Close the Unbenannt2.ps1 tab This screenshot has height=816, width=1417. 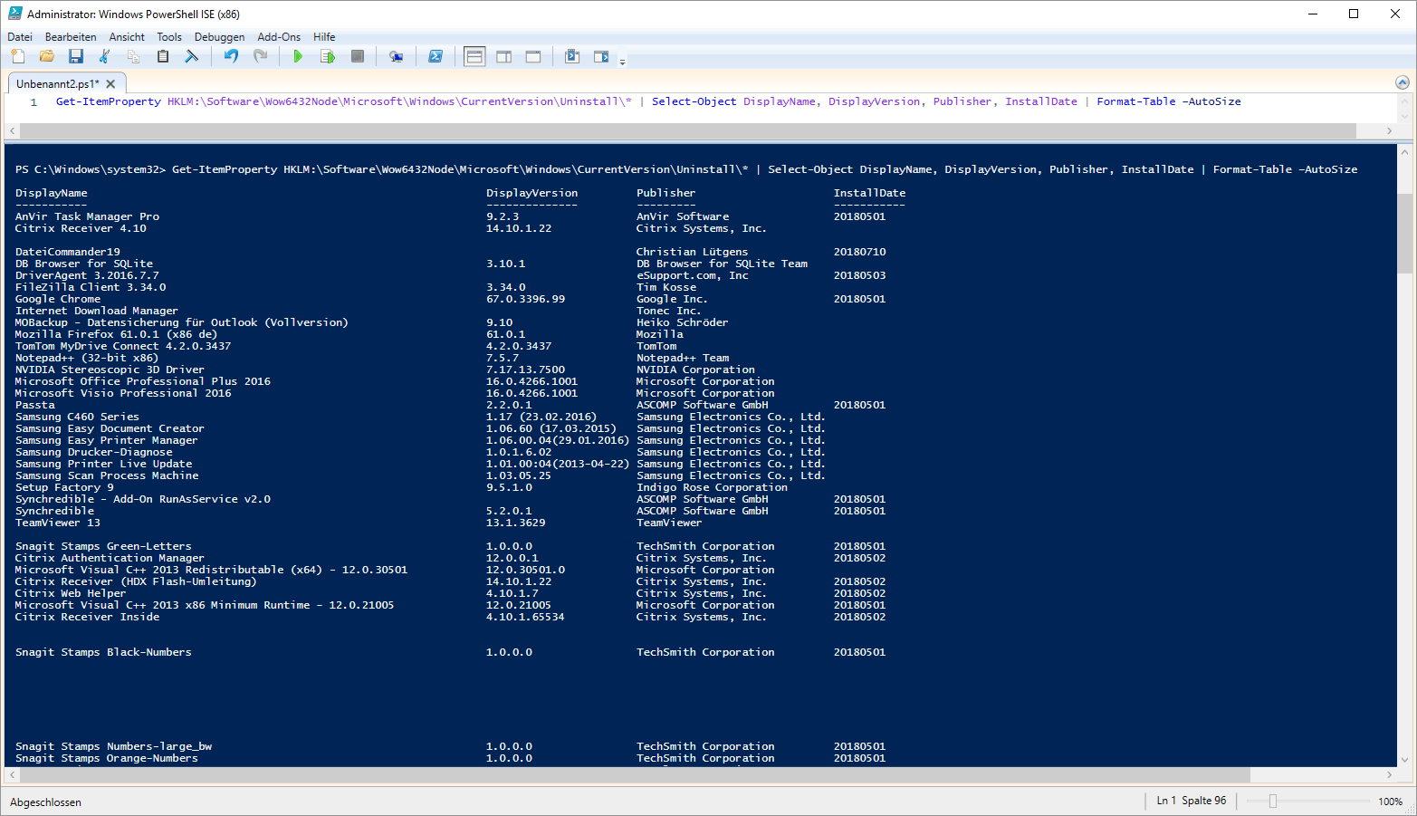[x=111, y=83]
